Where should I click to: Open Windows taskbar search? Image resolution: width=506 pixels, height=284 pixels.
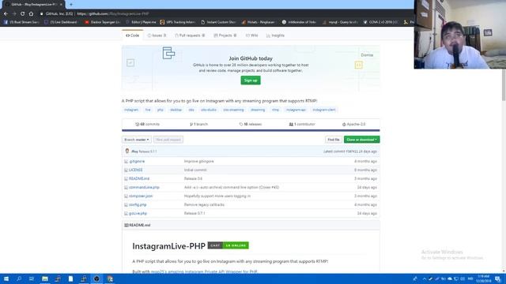(19, 278)
